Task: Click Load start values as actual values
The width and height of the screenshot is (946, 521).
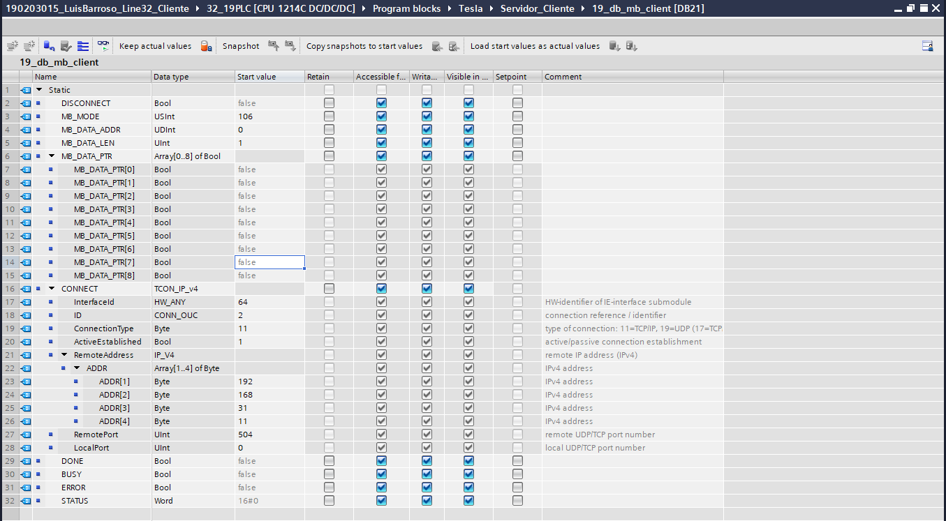Action: coord(535,46)
